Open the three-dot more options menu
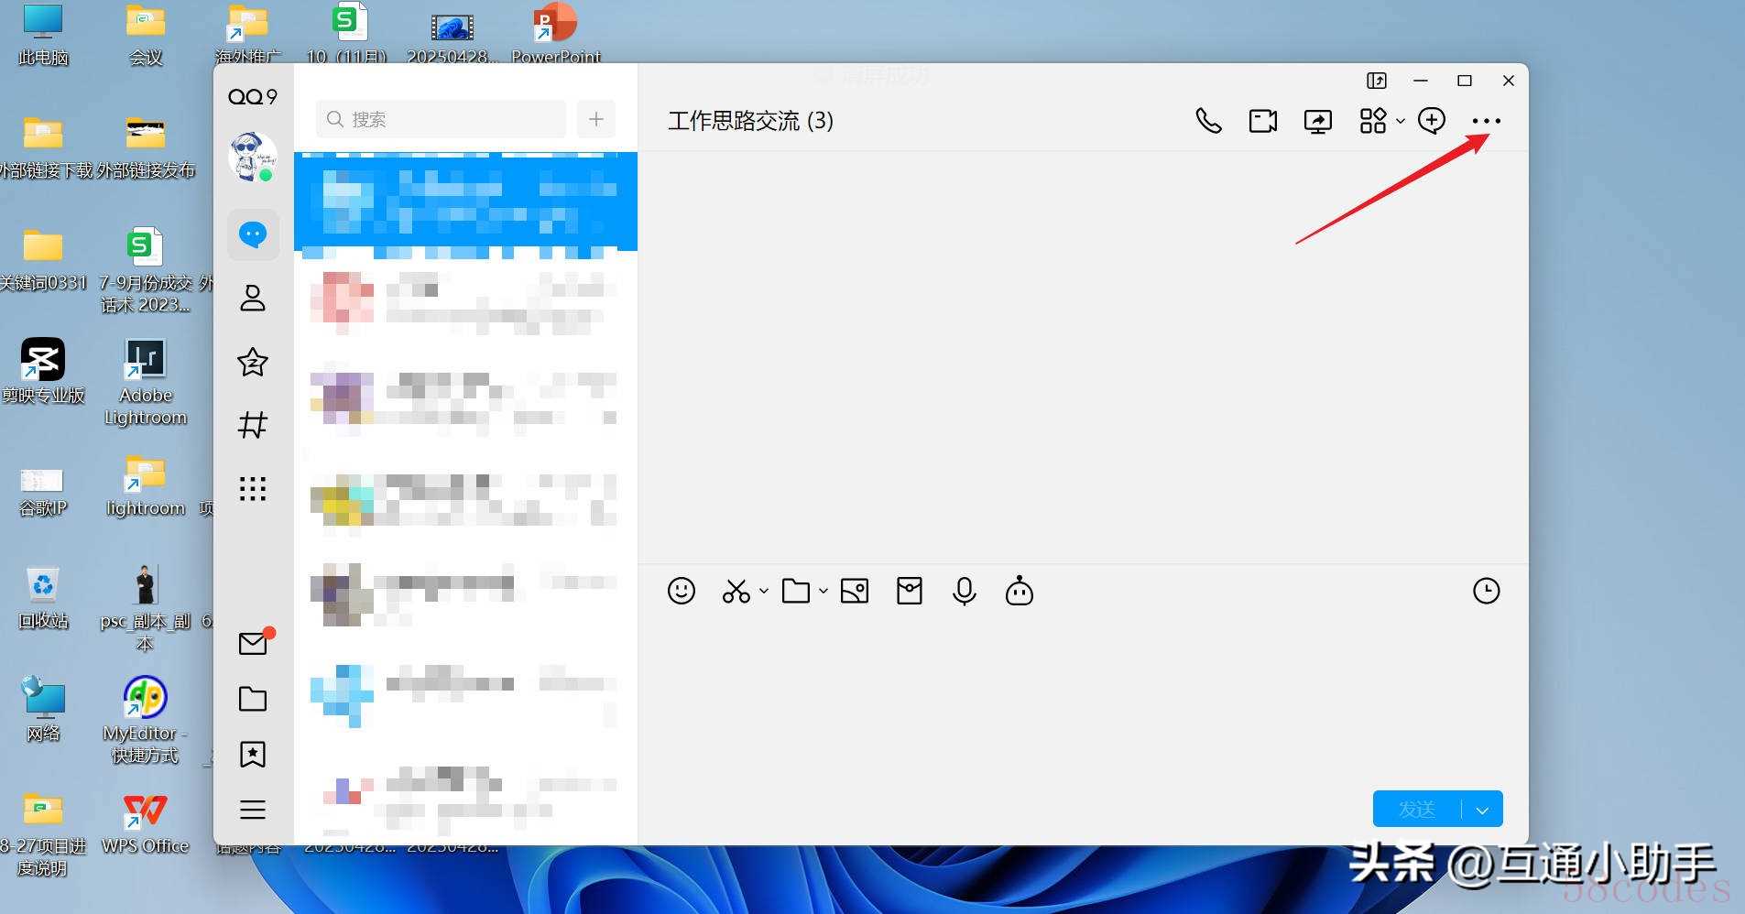Image resolution: width=1745 pixels, height=914 pixels. 1486,121
